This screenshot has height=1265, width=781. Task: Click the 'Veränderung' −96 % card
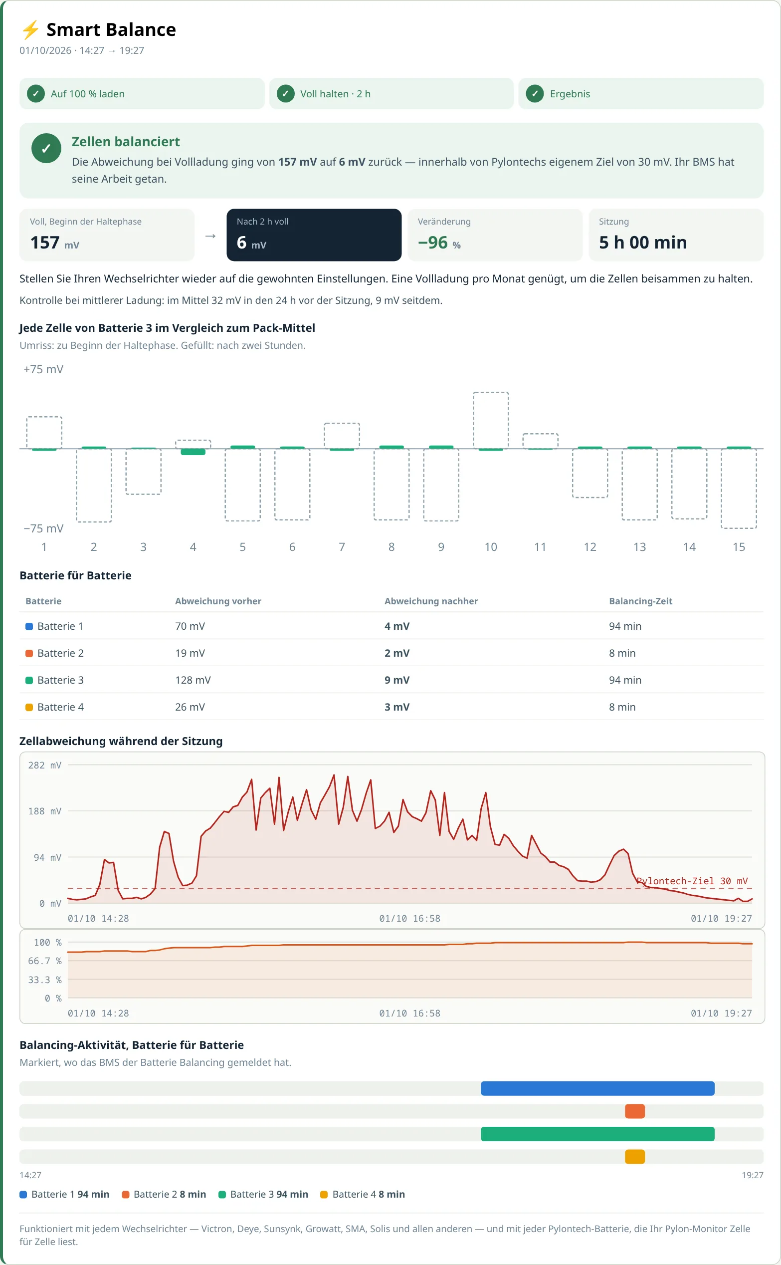[x=495, y=235]
